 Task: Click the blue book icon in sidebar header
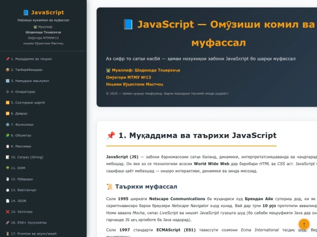click(26, 12)
